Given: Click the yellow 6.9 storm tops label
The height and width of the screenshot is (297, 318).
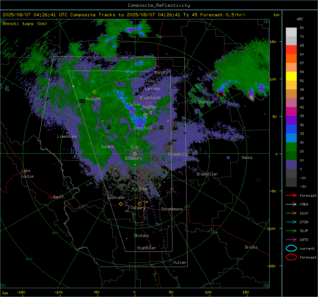Looking at the screenshot, I should coord(220,95).
